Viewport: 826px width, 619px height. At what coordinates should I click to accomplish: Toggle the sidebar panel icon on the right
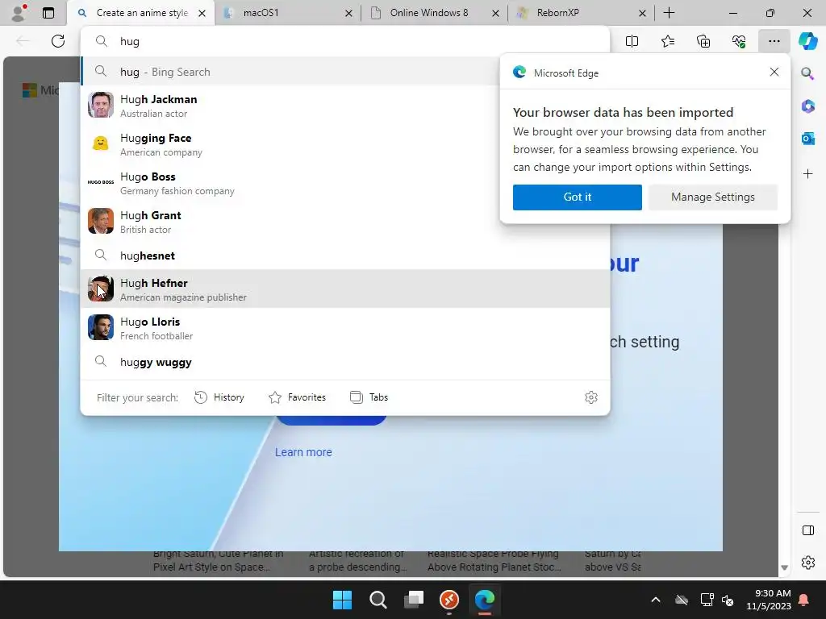point(807,530)
